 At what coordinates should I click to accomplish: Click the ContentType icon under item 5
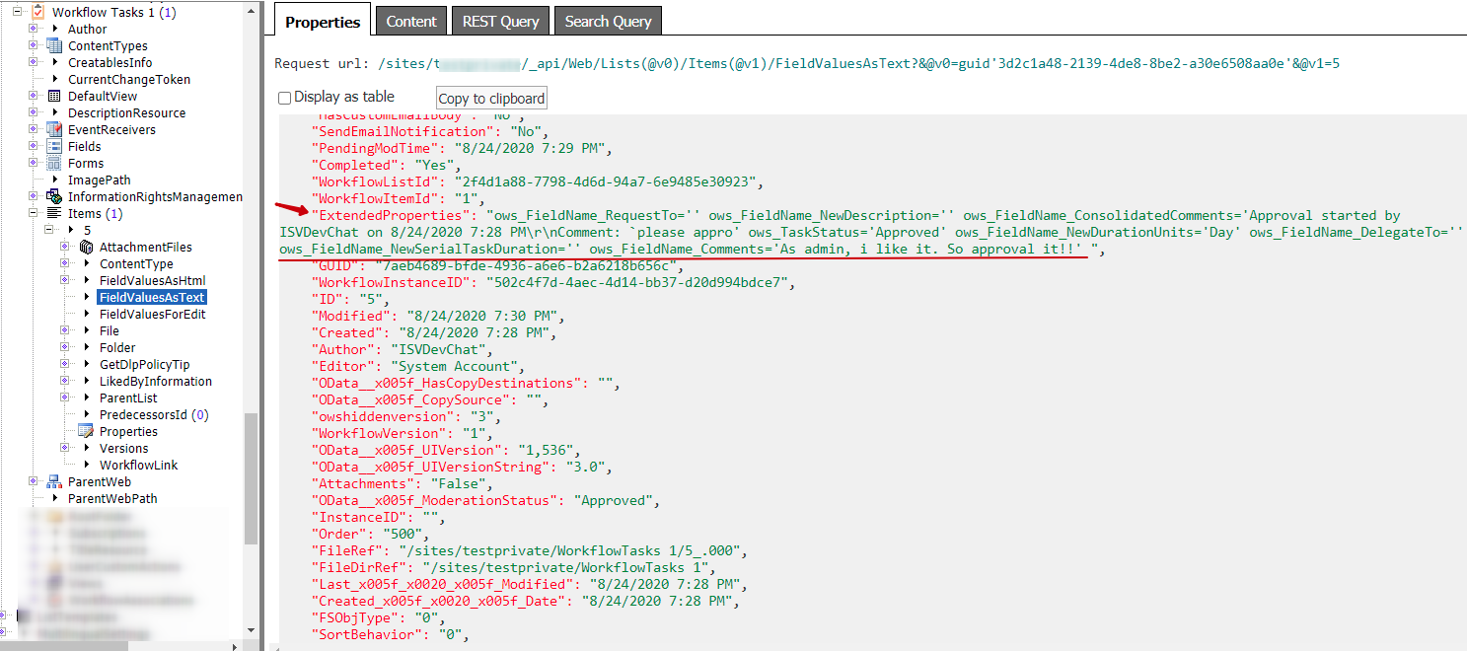pyautogui.click(x=87, y=263)
